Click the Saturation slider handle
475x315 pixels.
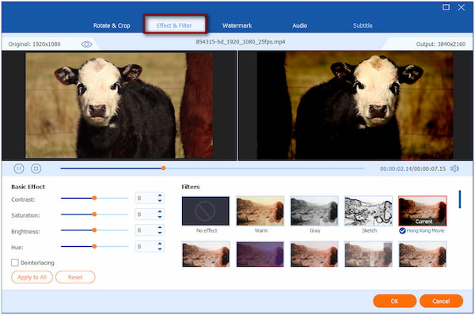pyautogui.click(x=94, y=214)
